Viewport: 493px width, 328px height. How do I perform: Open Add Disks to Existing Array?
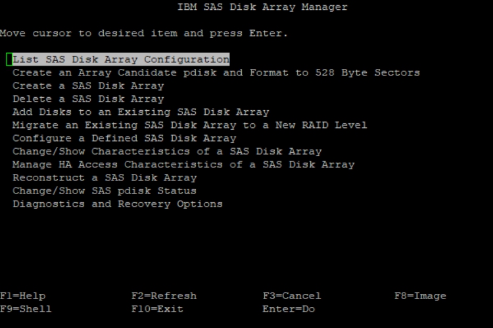[141, 112]
